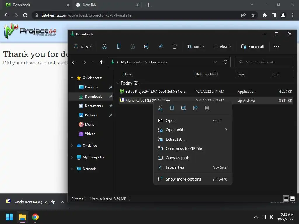Image resolution: width=299 pixels, height=224 pixels.
Task: Select Copy as path
Action: (193, 158)
